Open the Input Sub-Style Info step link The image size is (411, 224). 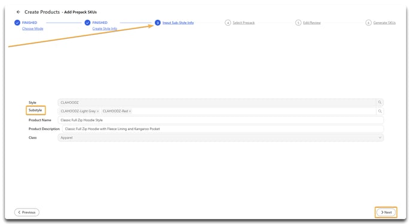tap(178, 23)
